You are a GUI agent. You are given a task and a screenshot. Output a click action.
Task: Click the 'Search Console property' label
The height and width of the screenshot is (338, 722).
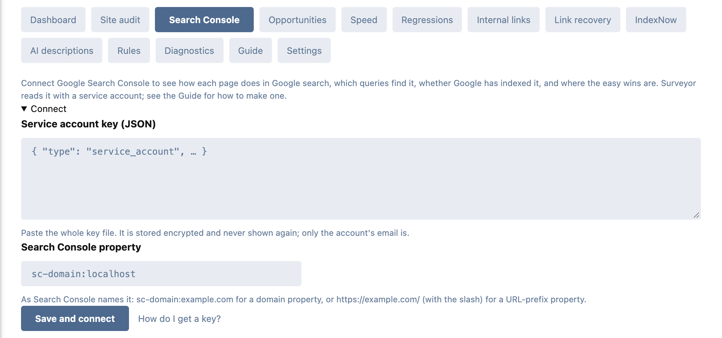click(x=81, y=247)
